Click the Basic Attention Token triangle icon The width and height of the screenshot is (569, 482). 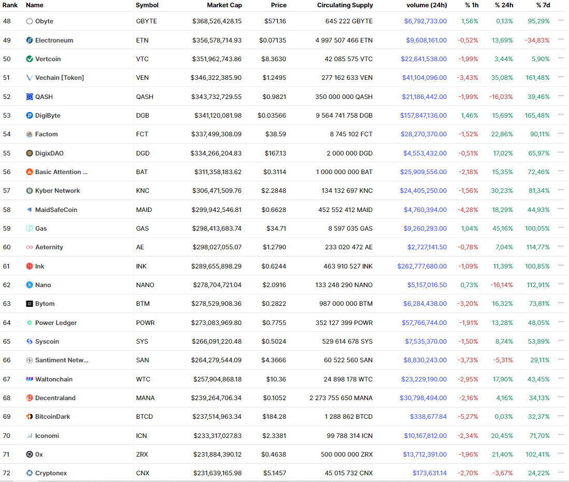pos(30,172)
